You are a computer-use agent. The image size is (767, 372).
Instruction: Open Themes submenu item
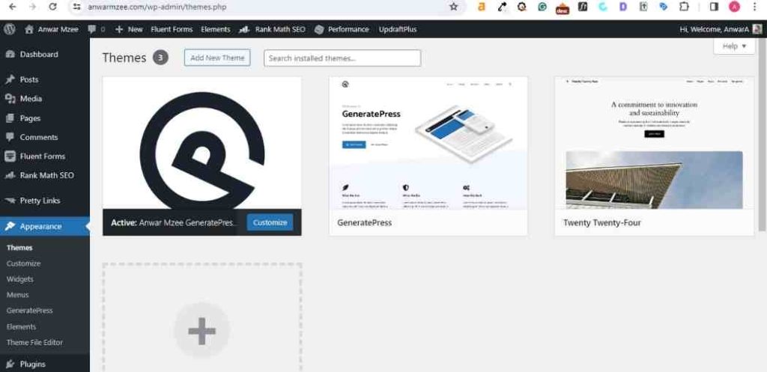(x=19, y=248)
